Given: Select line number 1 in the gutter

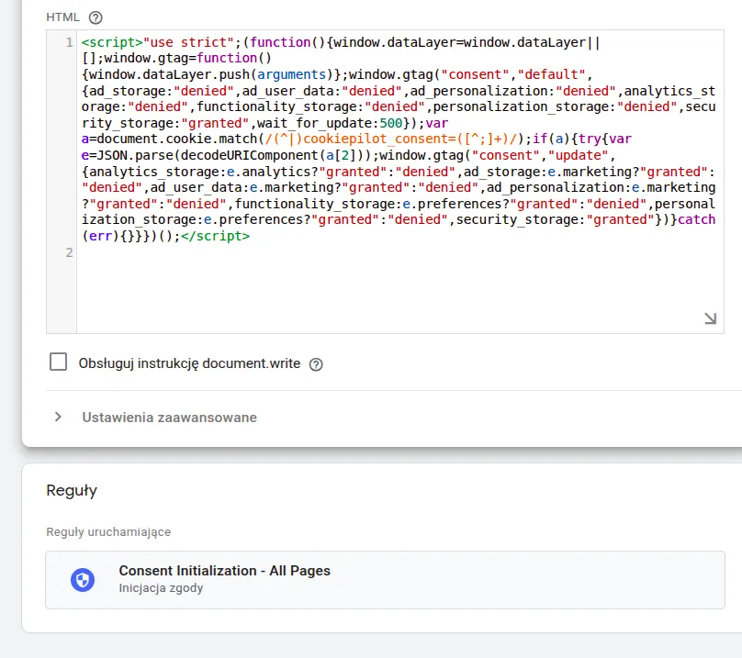Looking at the screenshot, I should point(69,43).
